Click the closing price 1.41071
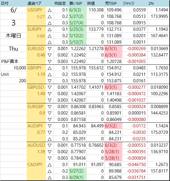The height and width of the screenshot is (181, 170). (96, 87)
